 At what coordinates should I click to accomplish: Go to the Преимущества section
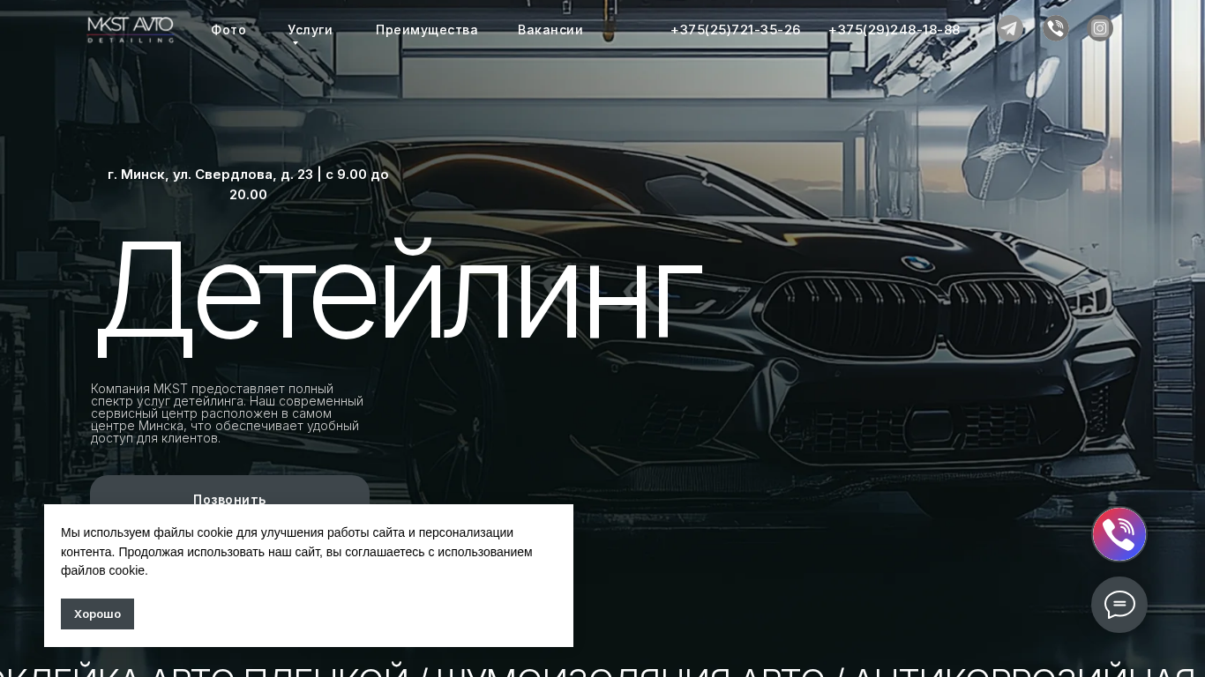427,30
